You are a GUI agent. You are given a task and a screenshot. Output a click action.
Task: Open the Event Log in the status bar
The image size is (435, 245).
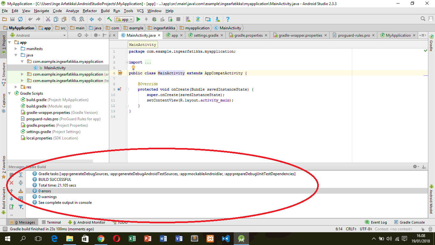376,222
